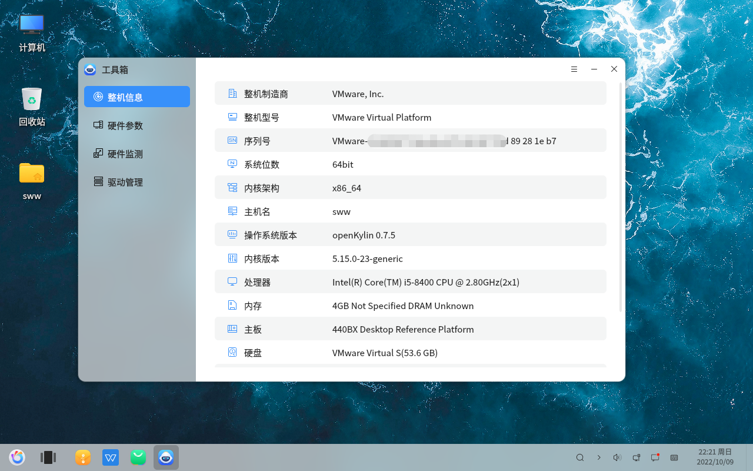Click the 系统位数 row icon
Image resolution: width=753 pixels, height=471 pixels.
pos(232,164)
